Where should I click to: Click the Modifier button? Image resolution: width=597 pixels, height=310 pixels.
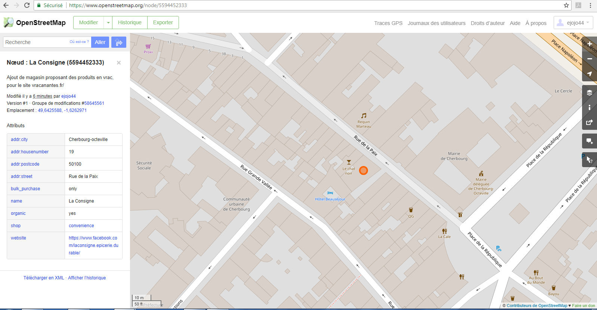(89, 22)
